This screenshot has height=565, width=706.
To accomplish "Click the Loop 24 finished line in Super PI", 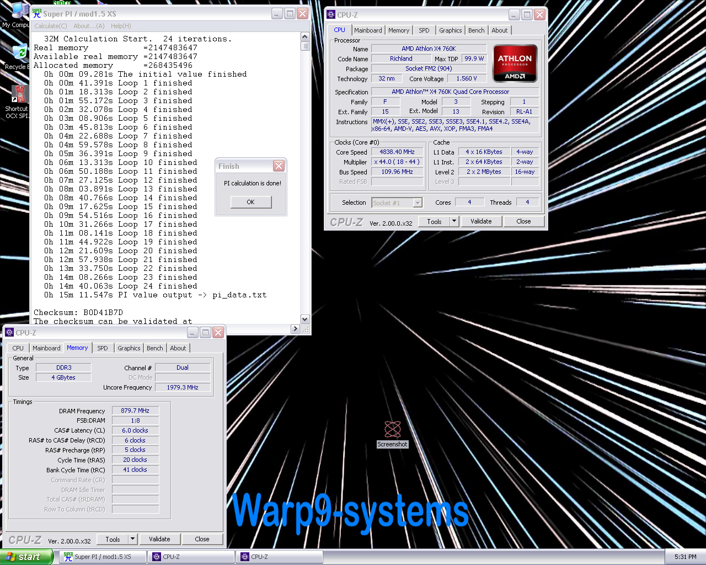I will point(121,286).
